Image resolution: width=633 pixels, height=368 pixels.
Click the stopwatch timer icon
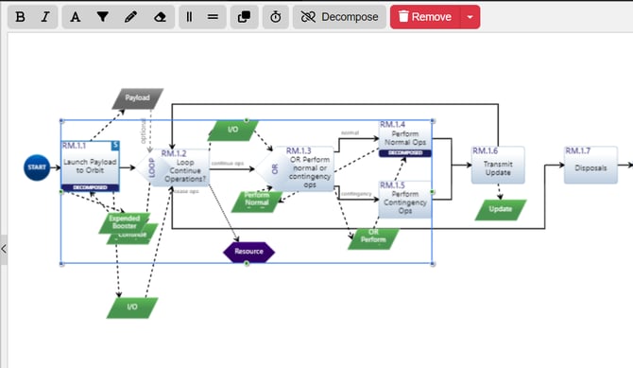click(276, 17)
